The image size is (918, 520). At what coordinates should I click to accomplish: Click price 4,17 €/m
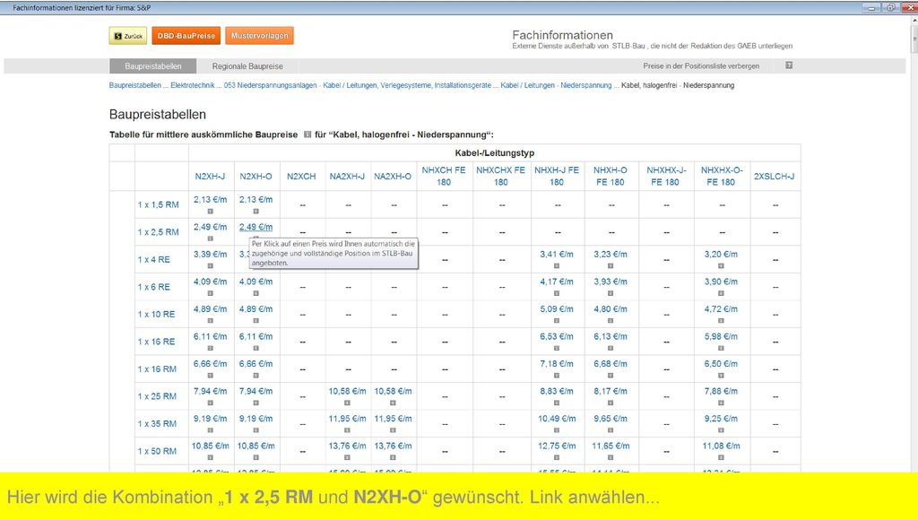[x=557, y=282]
